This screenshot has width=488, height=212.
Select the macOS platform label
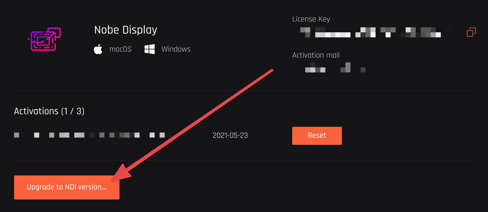click(120, 49)
